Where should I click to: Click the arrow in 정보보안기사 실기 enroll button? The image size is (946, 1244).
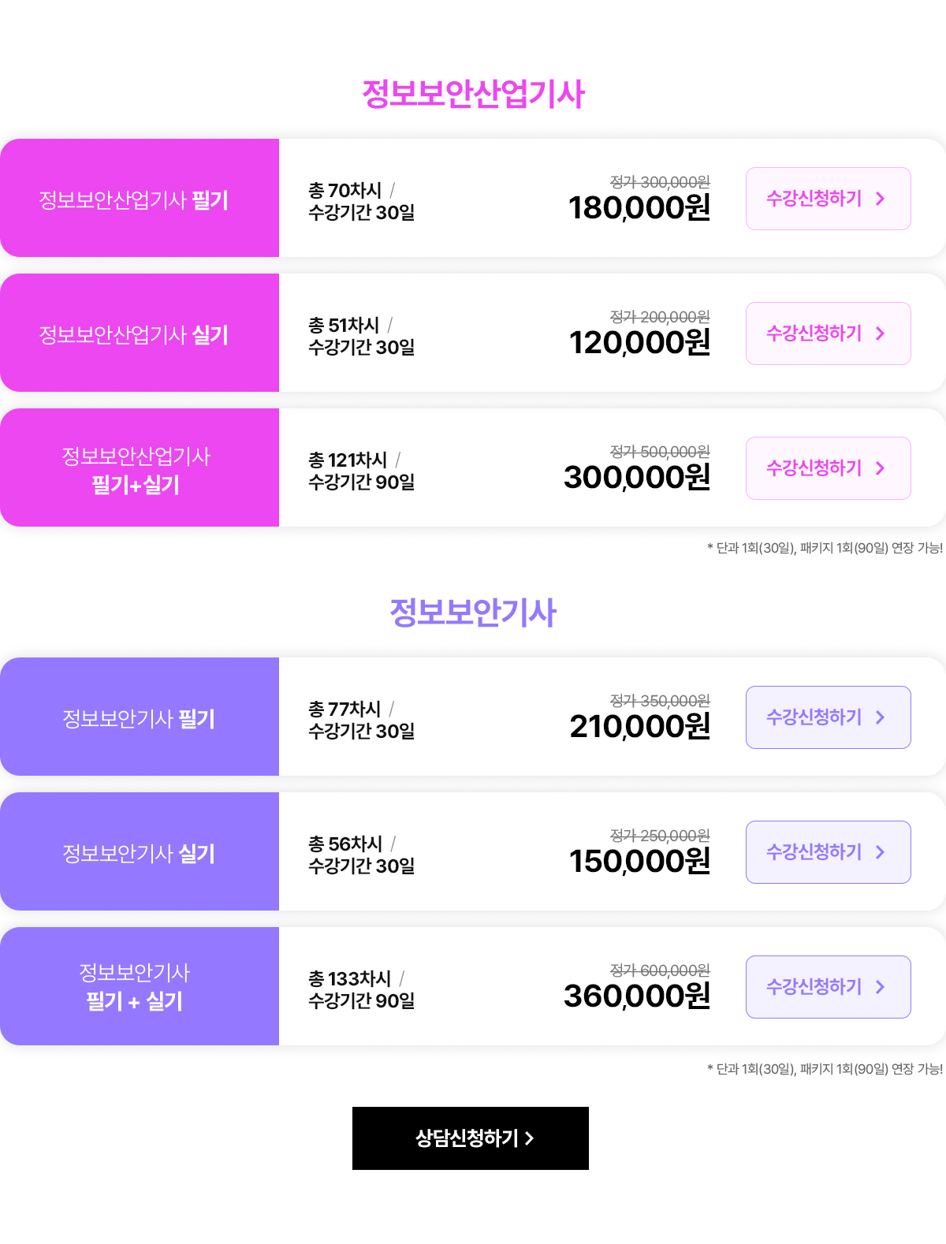881,852
